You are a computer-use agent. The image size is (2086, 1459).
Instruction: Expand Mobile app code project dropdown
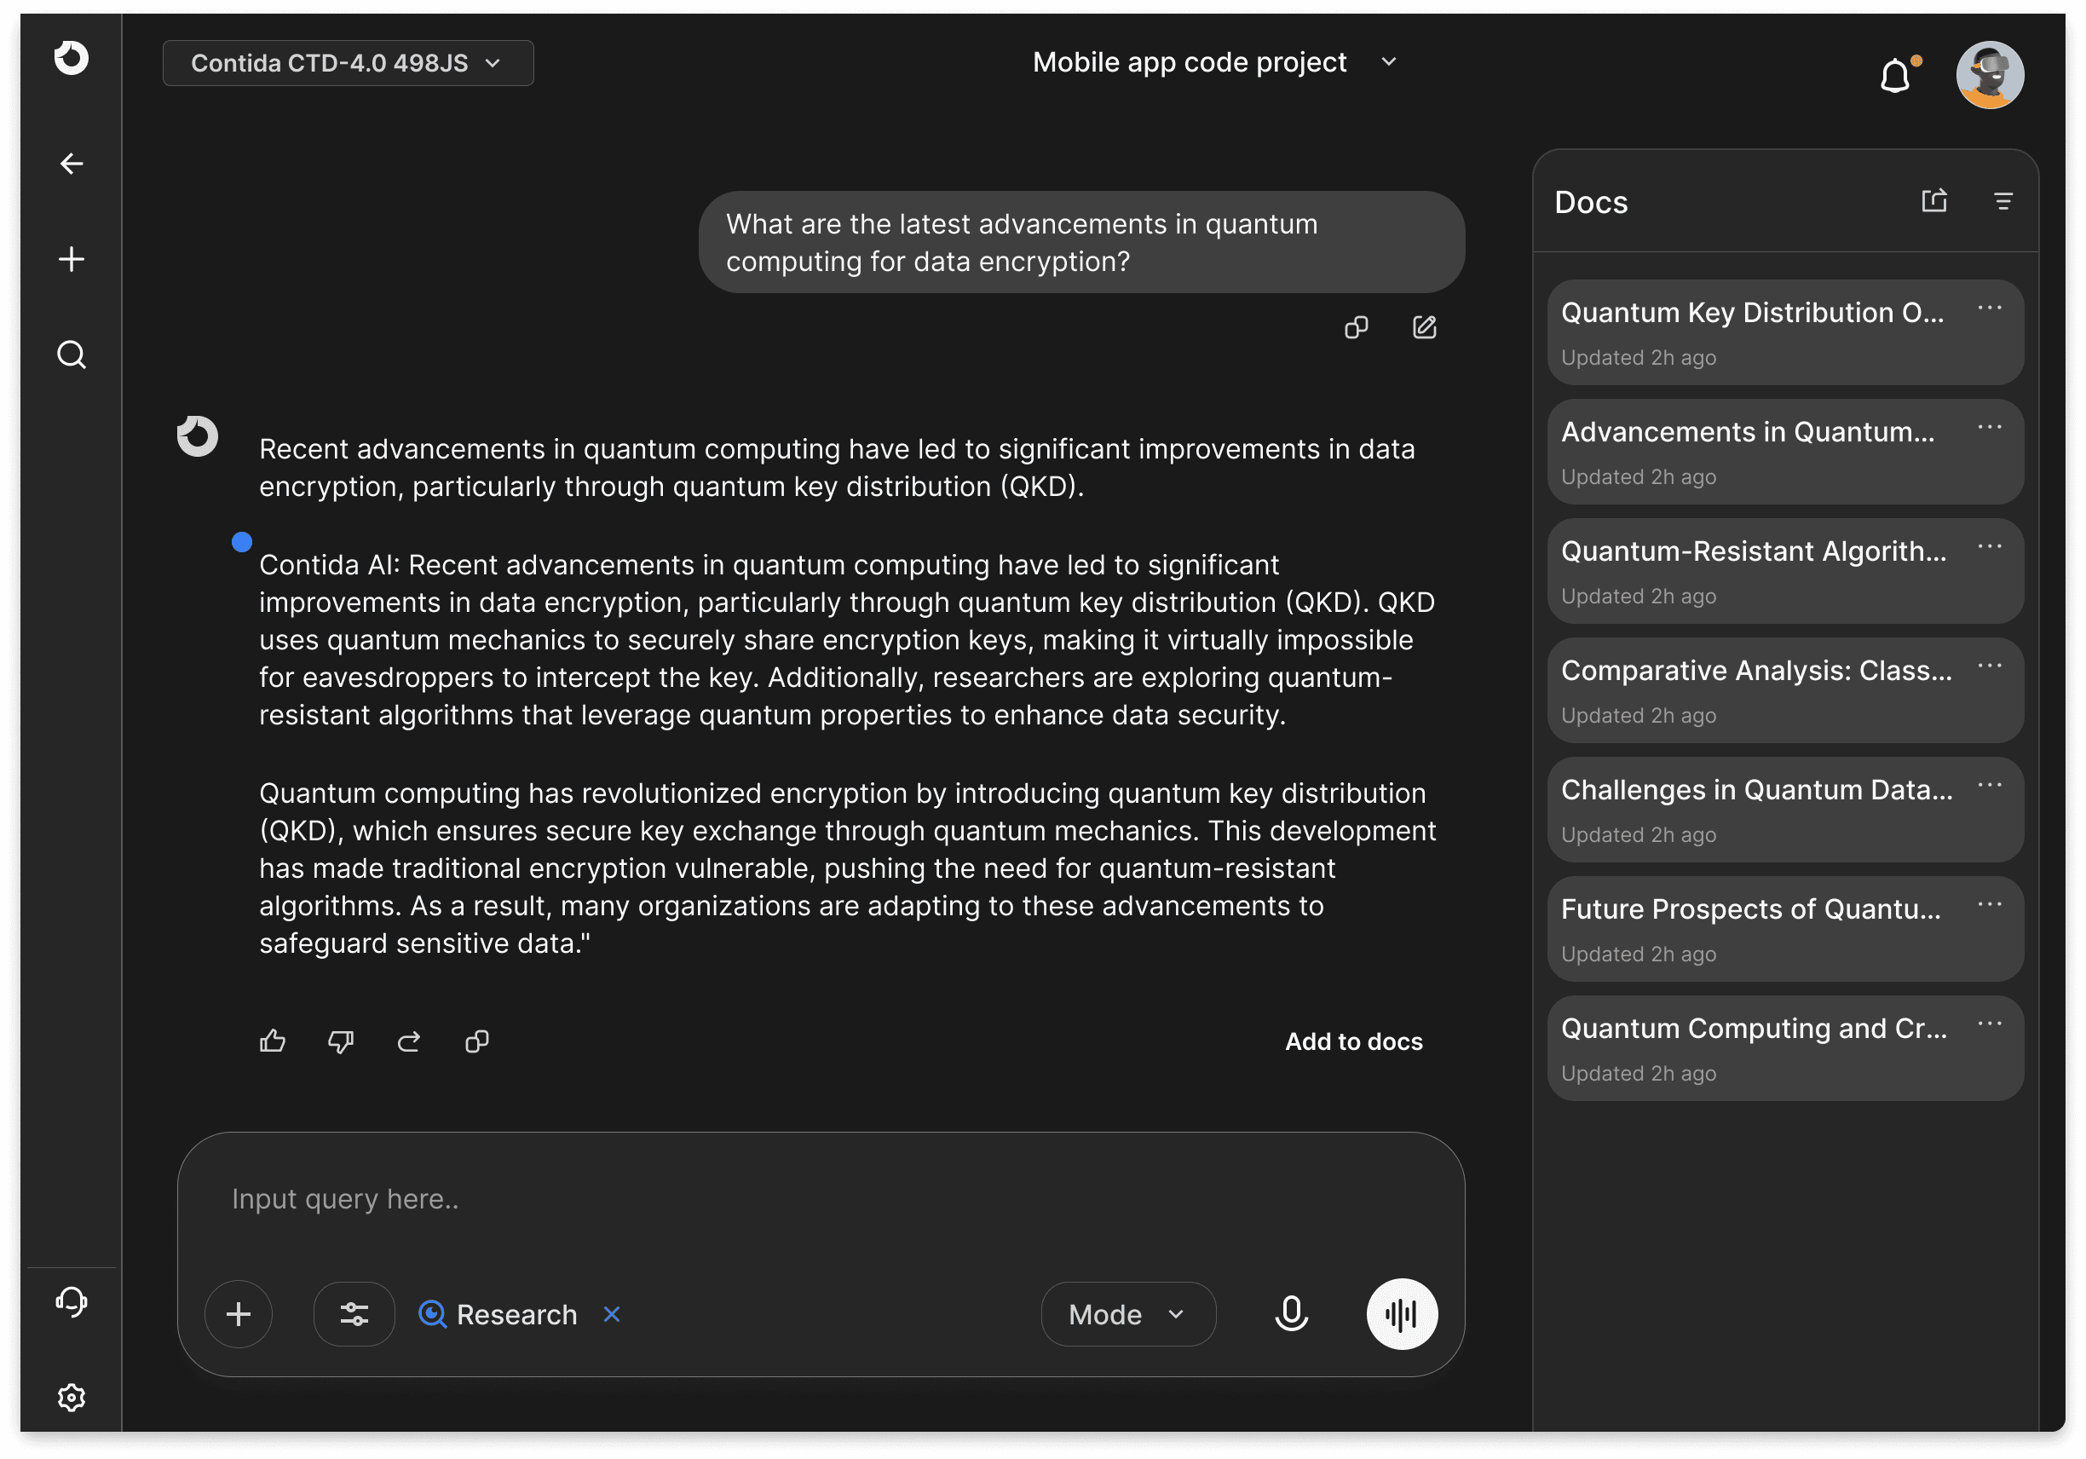point(1388,61)
